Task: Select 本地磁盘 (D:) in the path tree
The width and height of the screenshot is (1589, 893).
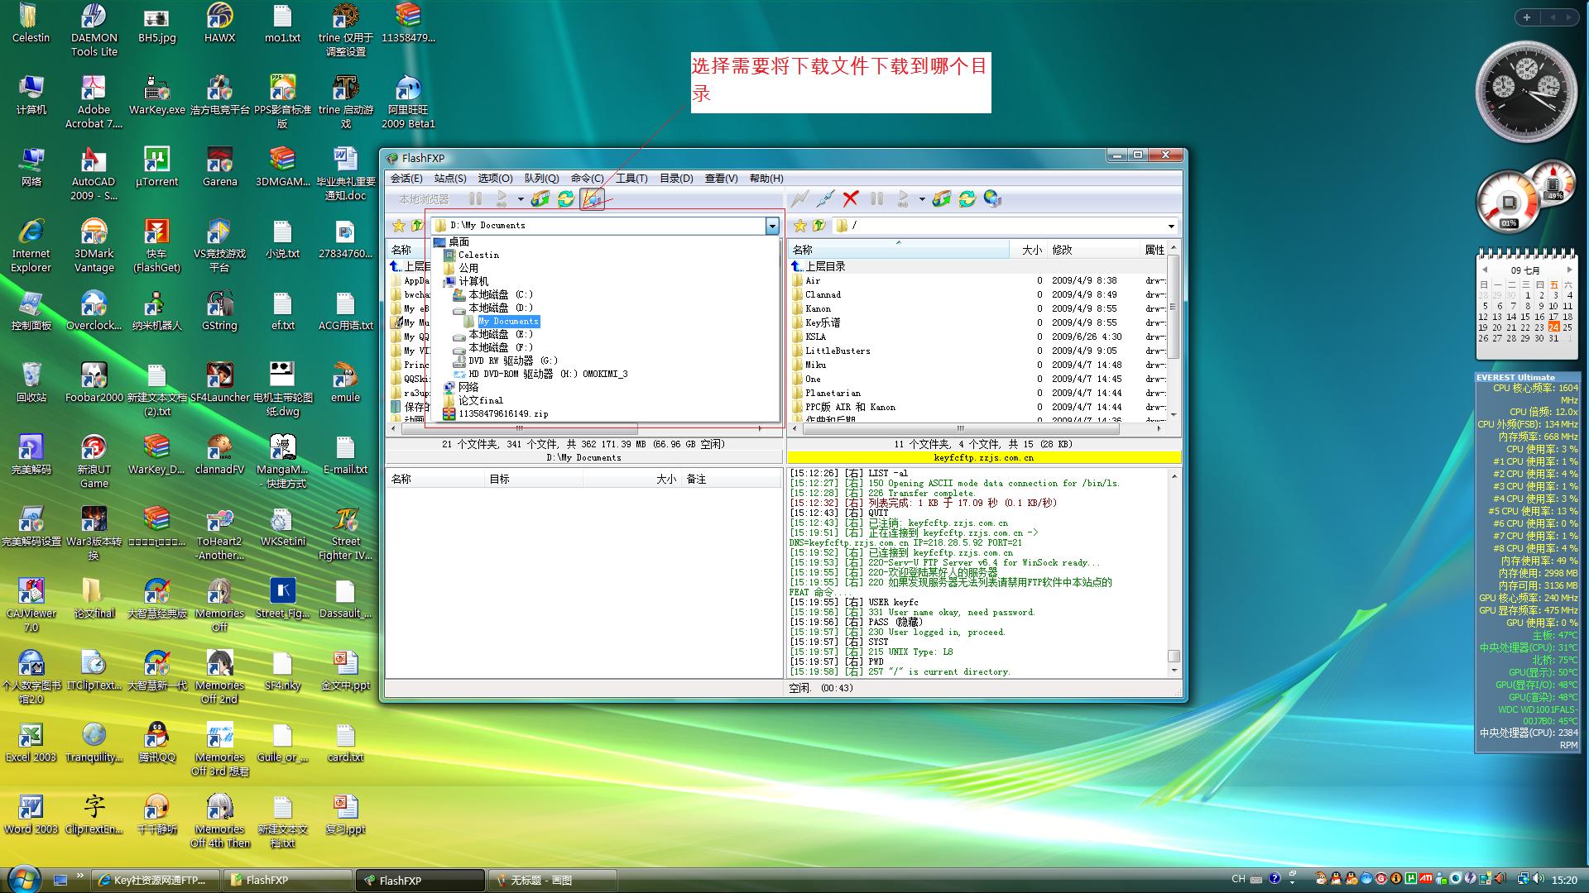Action: click(x=501, y=308)
